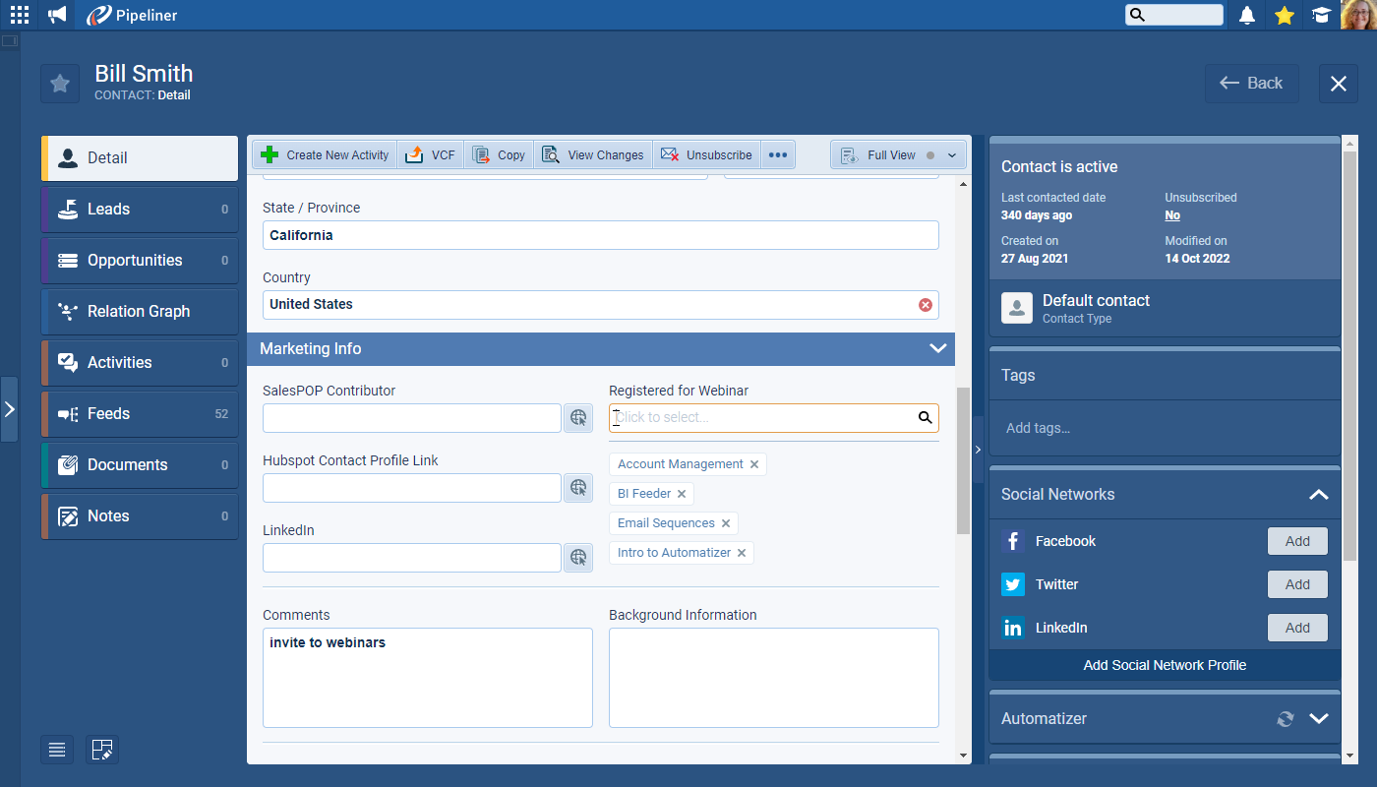Toggle the Unsubscribed No link
1377x787 pixels.
point(1172,215)
